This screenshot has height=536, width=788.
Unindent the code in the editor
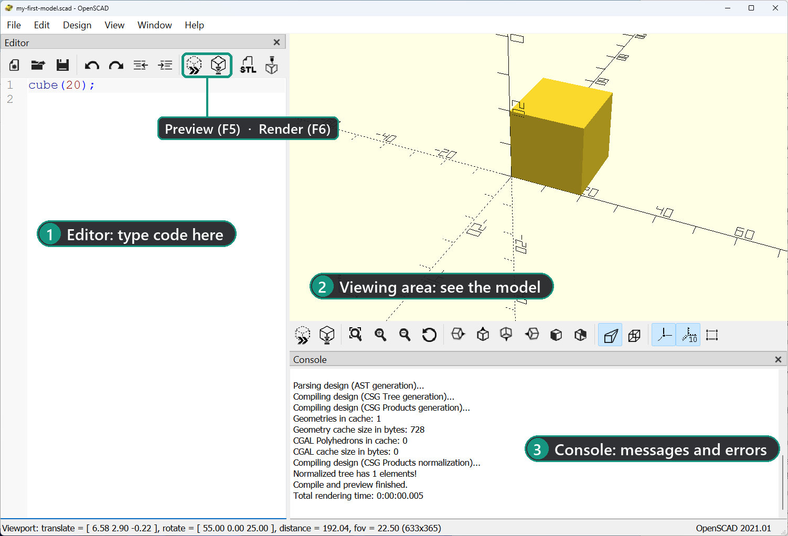(x=141, y=65)
